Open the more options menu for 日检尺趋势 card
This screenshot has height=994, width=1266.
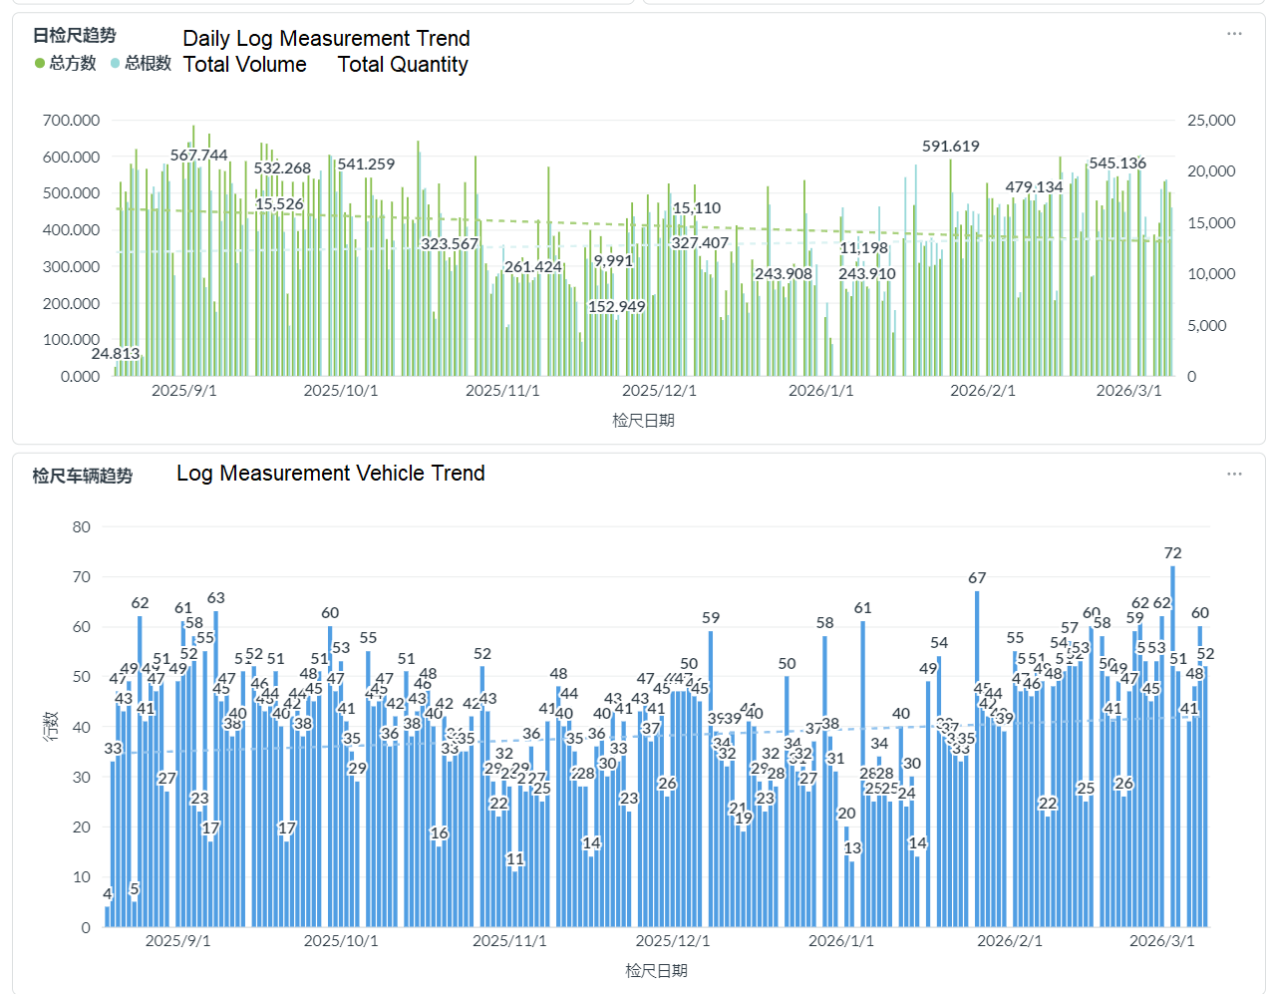tap(1234, 34)
